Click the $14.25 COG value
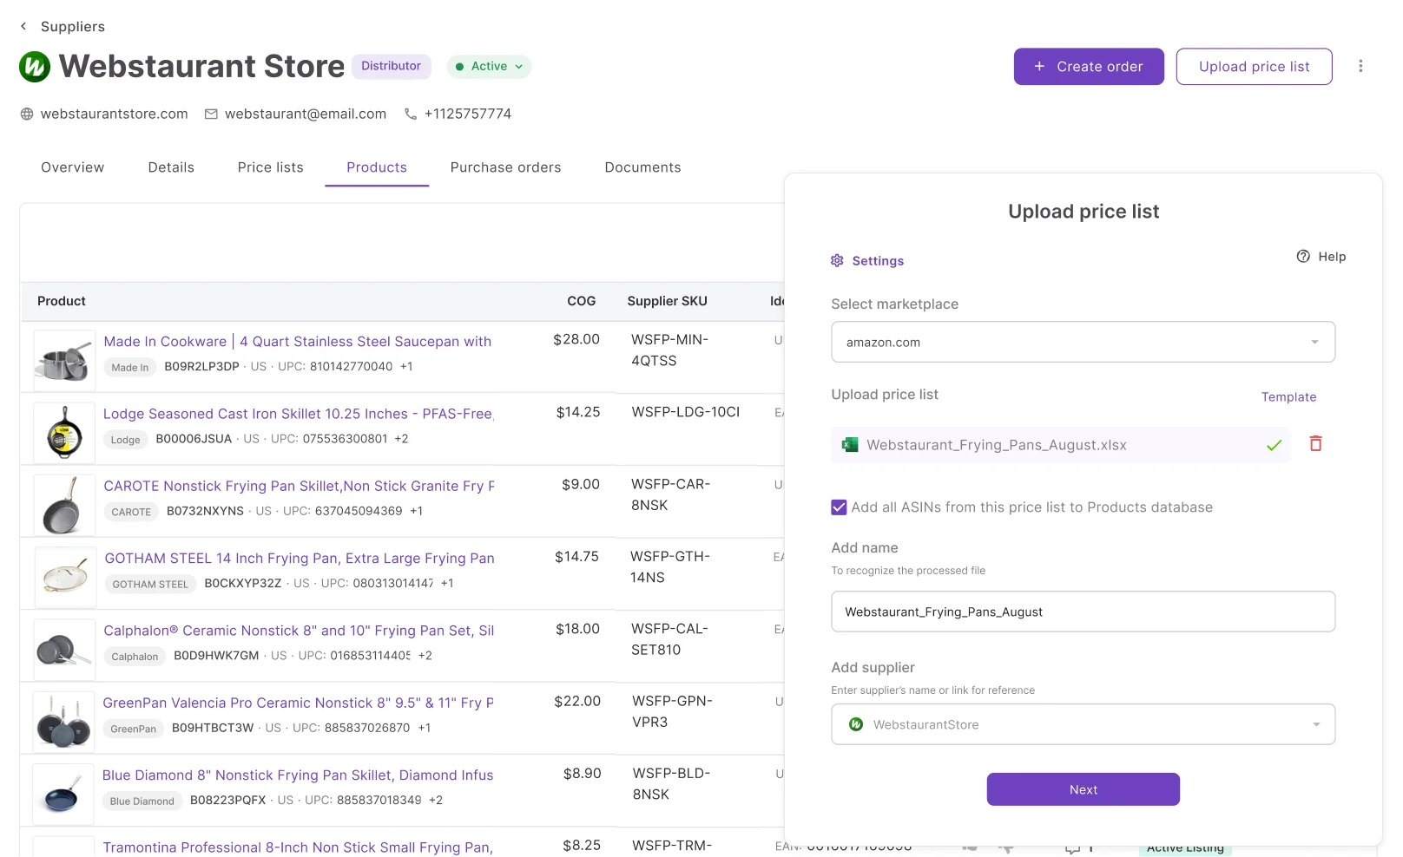The height and width of the screenshot is (857, 1403). [x=578, y=412]
